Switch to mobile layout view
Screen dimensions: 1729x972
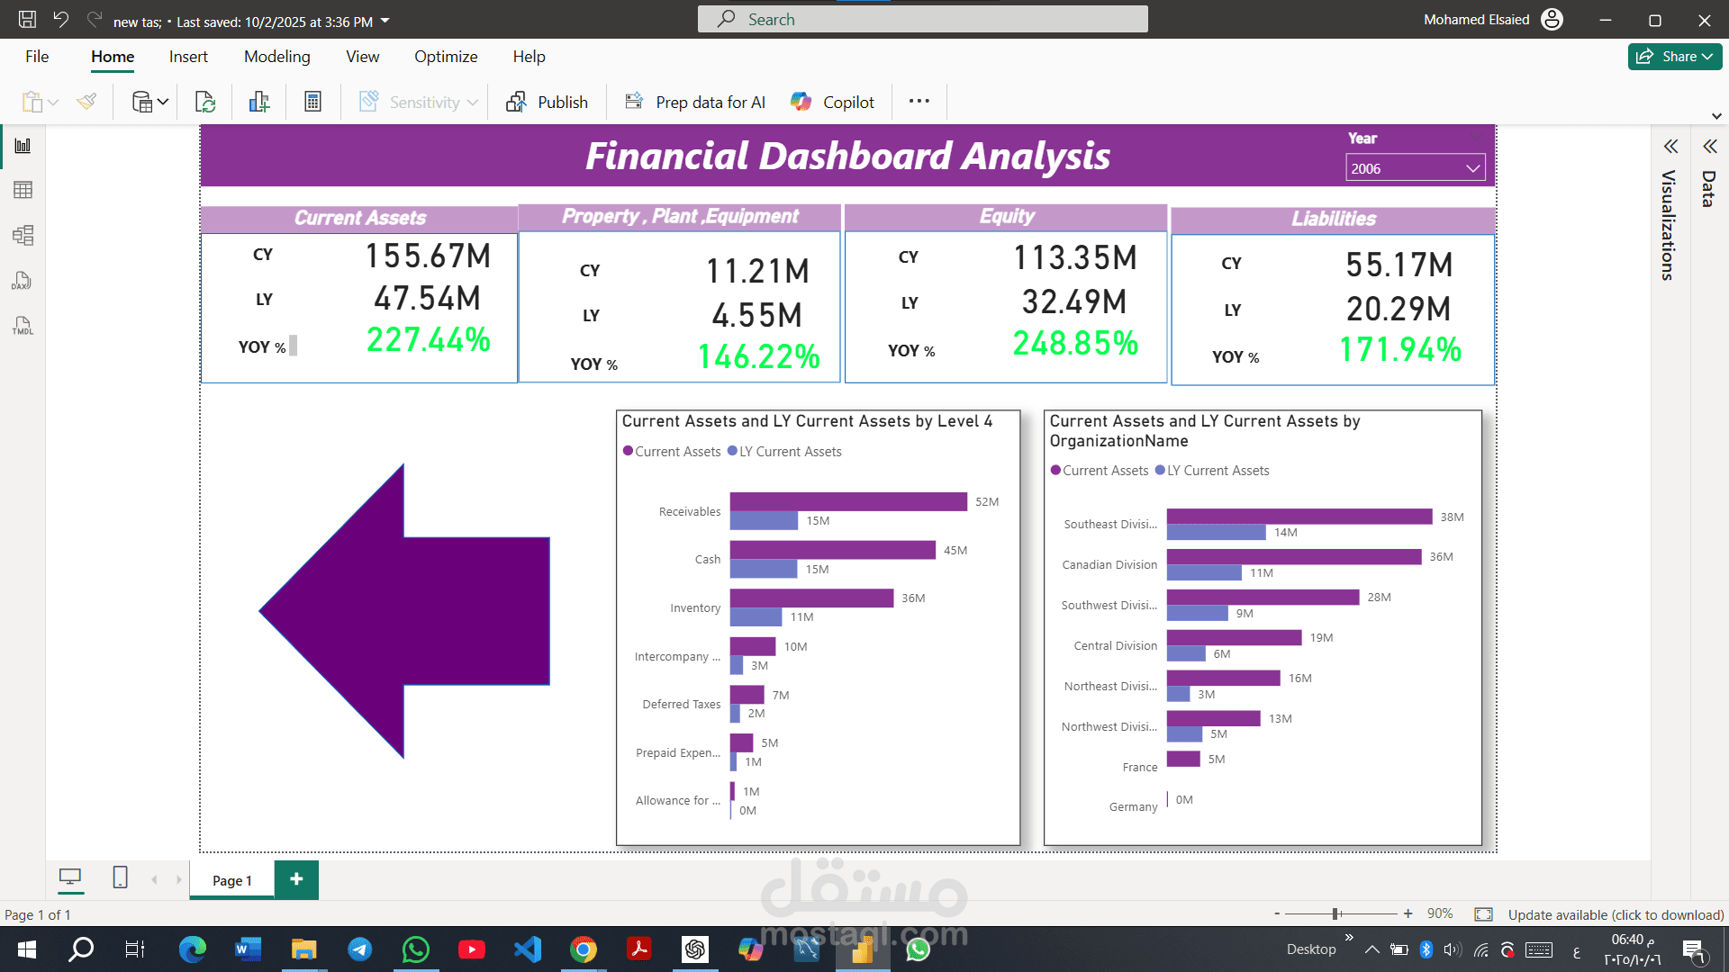[120, 877]
